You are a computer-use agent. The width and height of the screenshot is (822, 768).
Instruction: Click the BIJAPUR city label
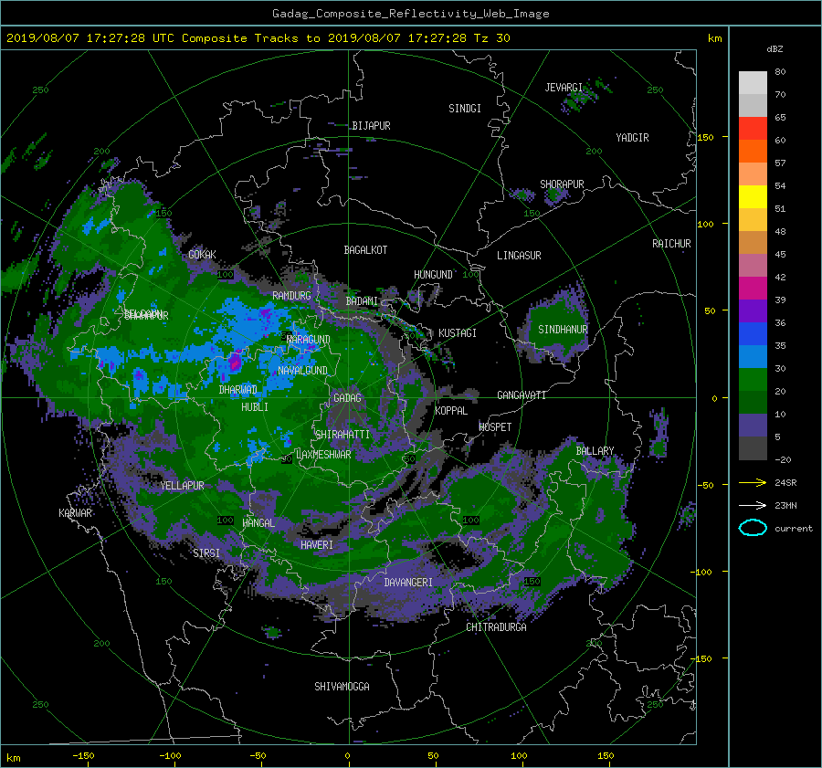pyautogui.click(x=371, y=126)
